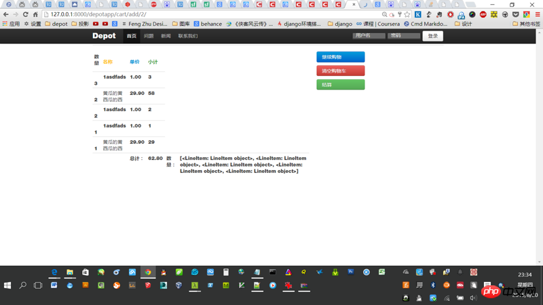Screen dimensions: 543x305
Task: Select the last navbar menu item
Action: 188,36
